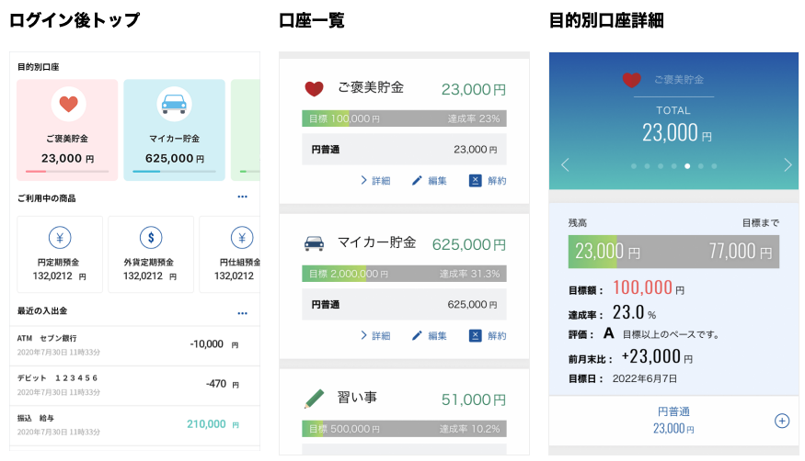Click the 解約 icon under マイカー貯金
Screen dimensions: 805x461
476,335
